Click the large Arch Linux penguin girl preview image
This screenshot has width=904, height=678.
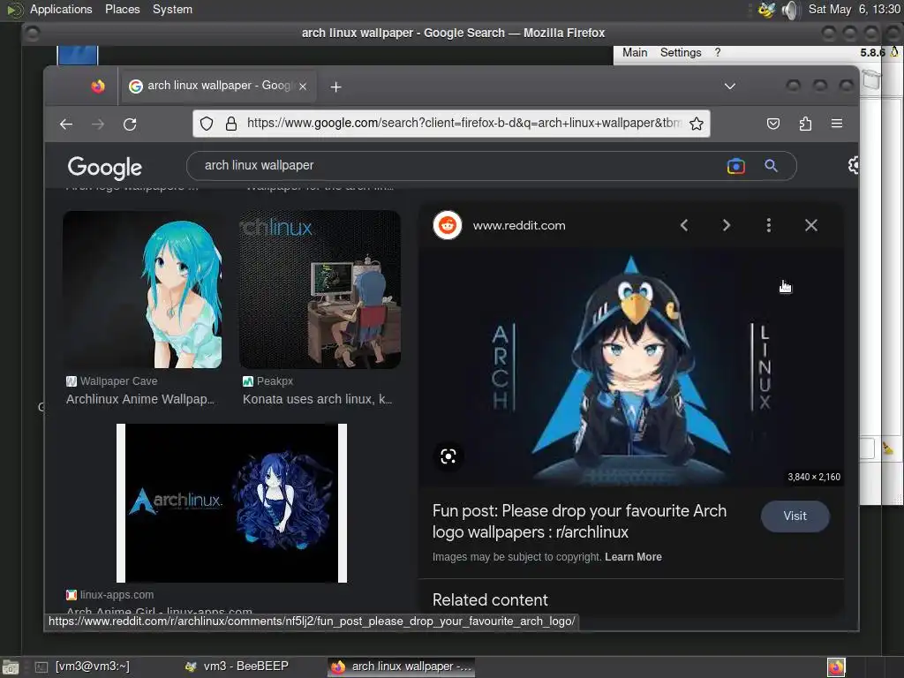click(631, 367)
